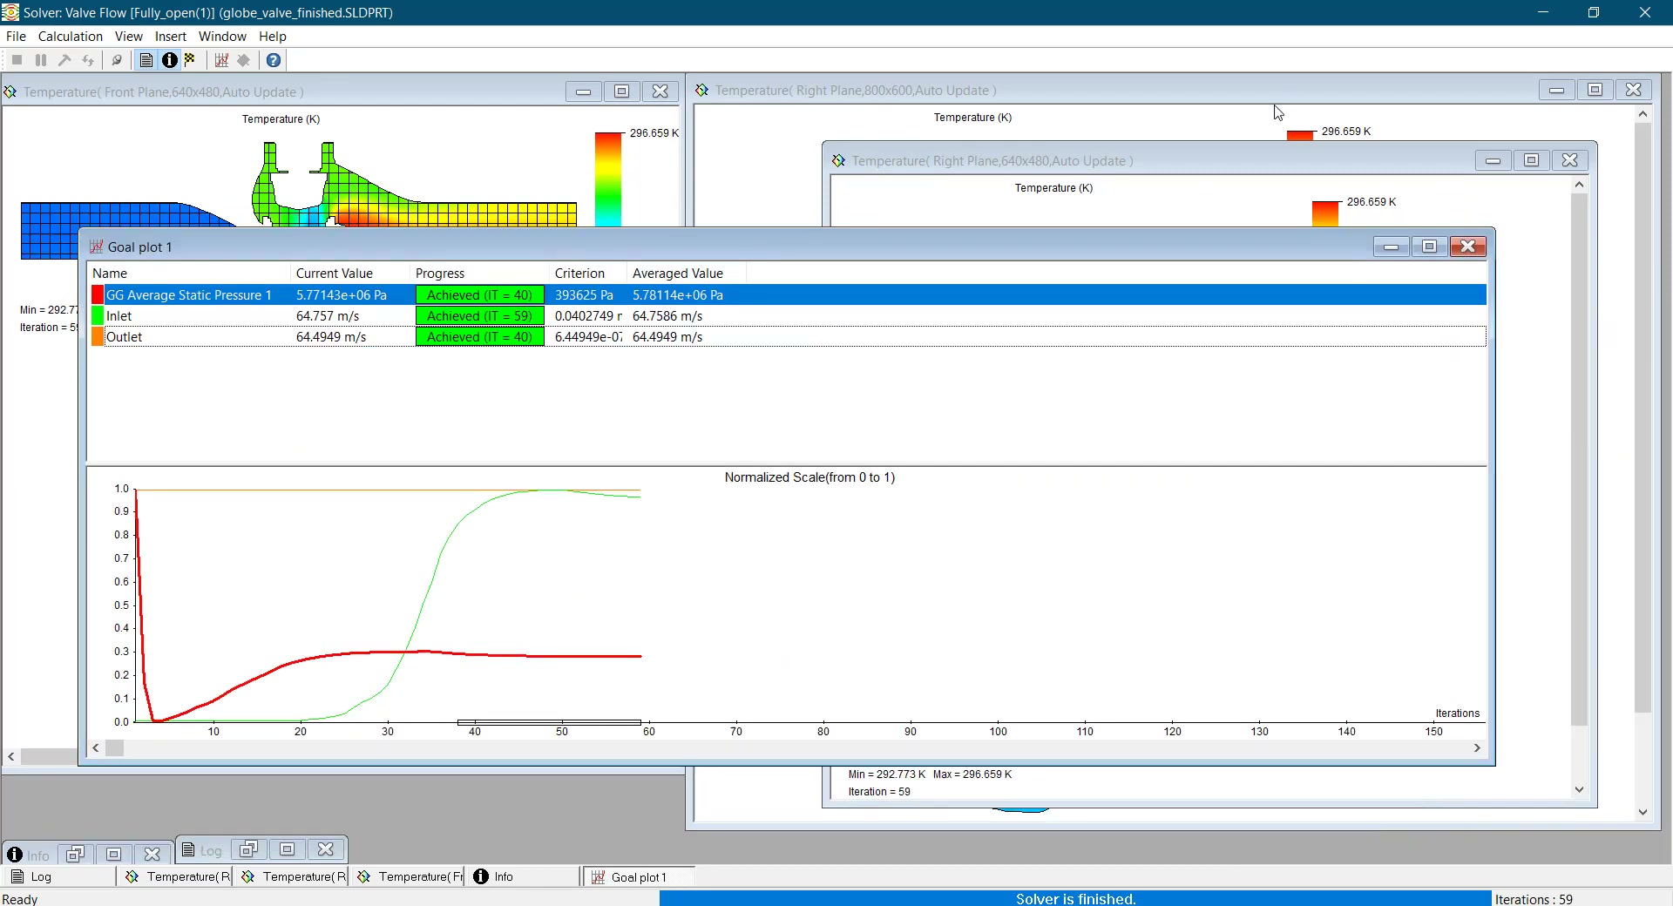The height and width of the screenshot is (906, 1673).
Task: Close the minimized Info window
Action: [152, 855]
